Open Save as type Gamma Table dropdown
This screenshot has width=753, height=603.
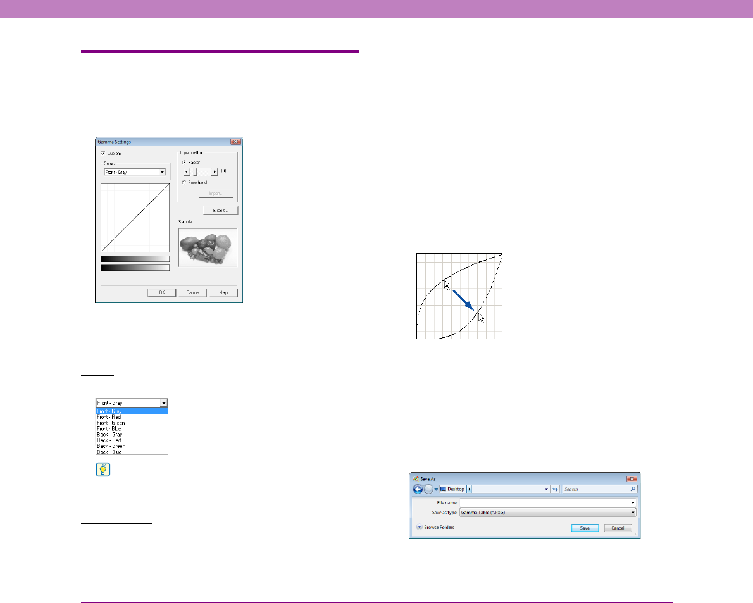(x=548, y=513)
